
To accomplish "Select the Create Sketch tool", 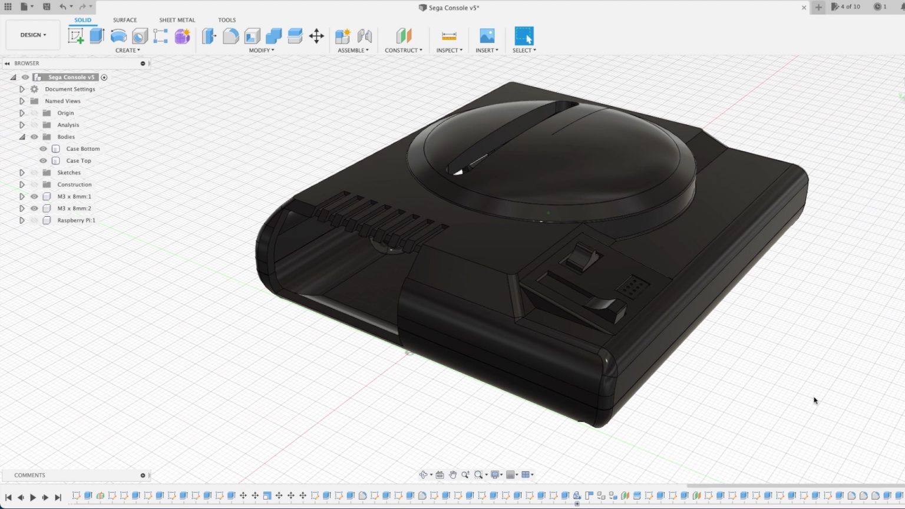I will [75, 35].
